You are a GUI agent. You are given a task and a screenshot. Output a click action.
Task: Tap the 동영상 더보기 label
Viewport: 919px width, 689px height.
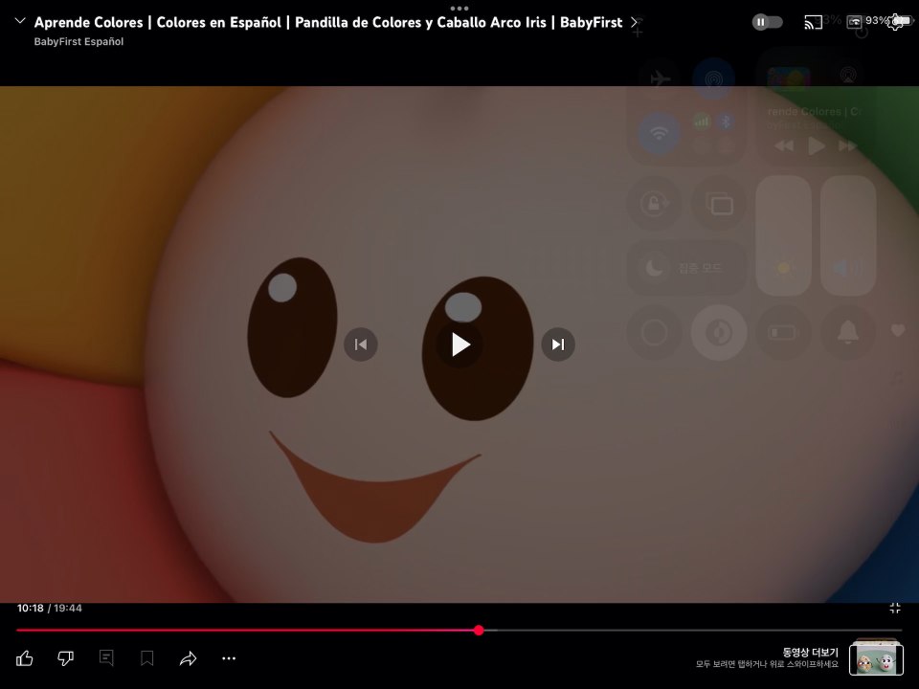pyautogui.click(x=811, y=652)
